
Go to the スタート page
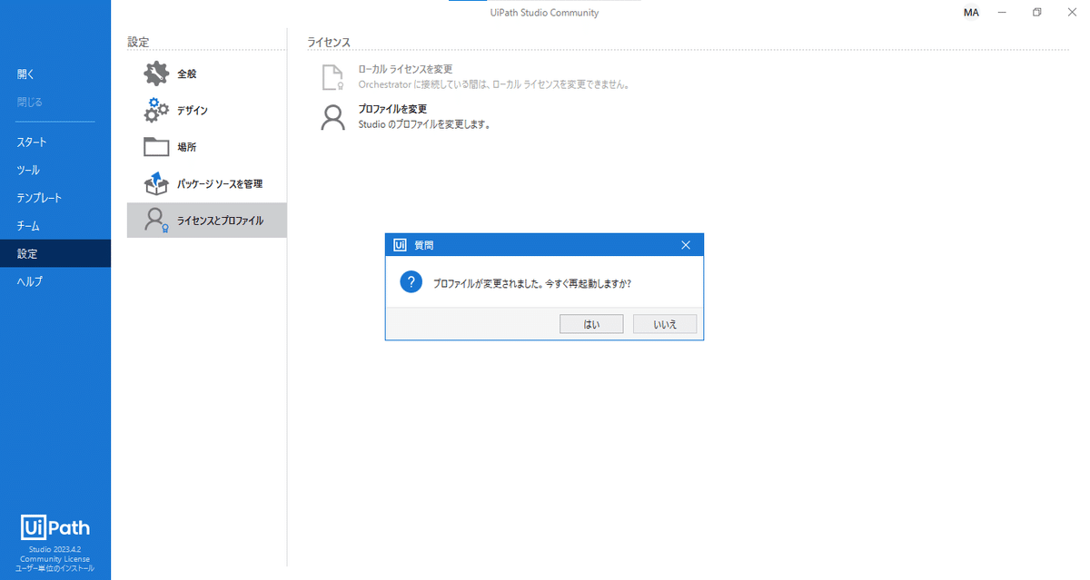click(55, 143)
